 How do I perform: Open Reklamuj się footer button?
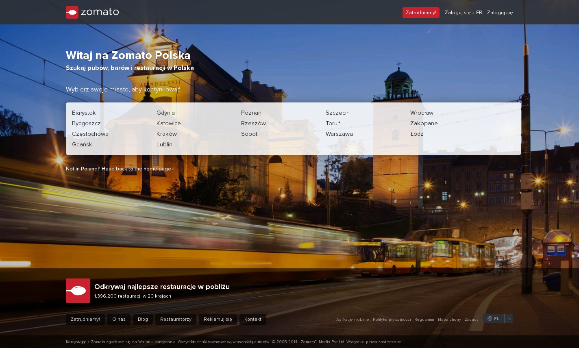(218, 319)
